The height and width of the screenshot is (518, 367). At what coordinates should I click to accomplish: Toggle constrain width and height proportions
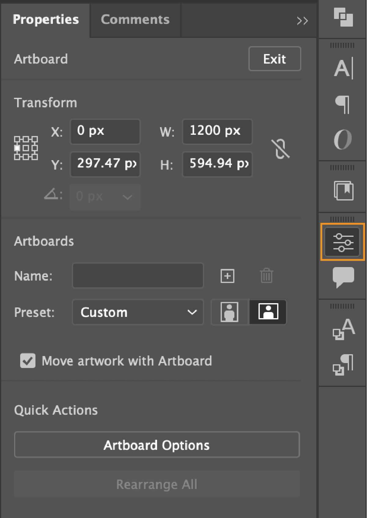tap(281, 149)
